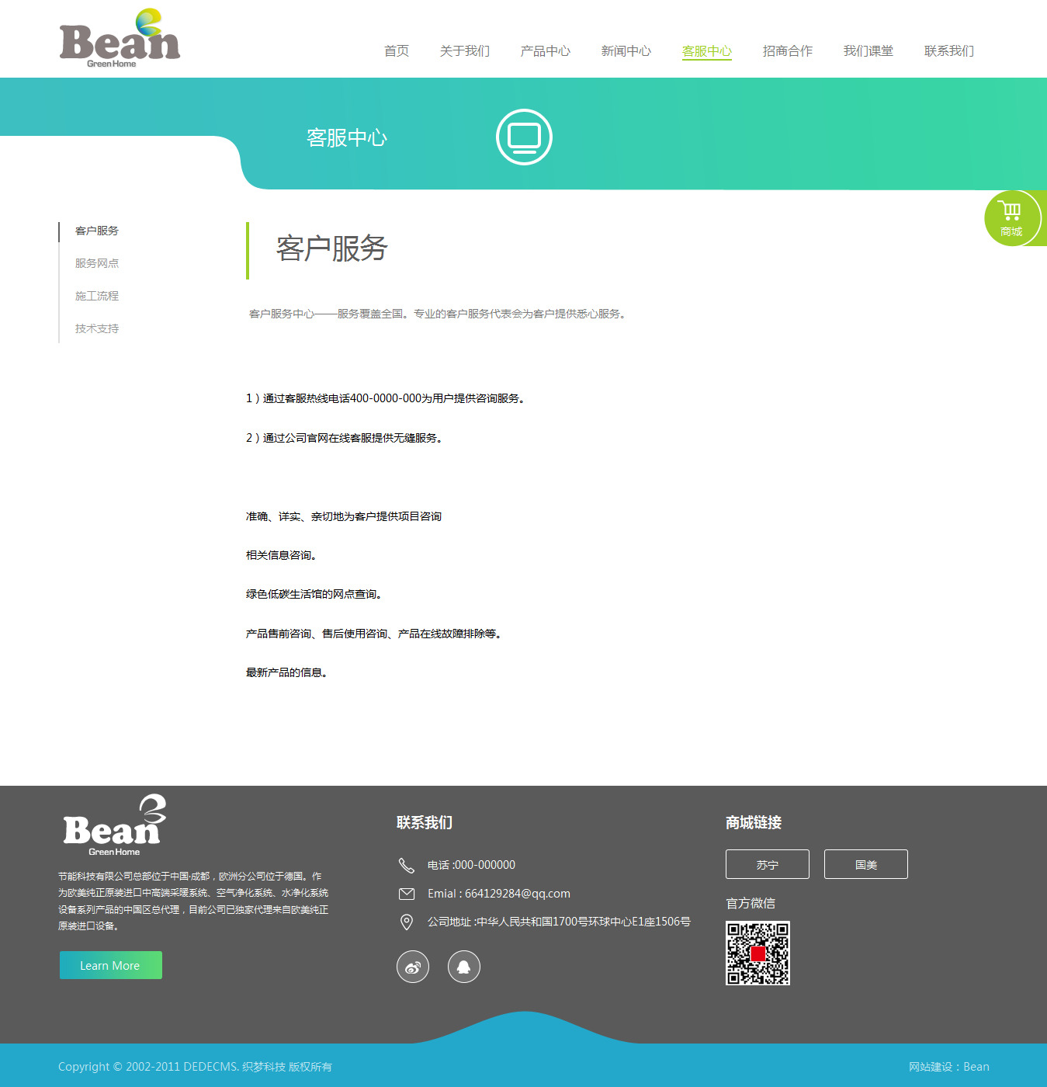Viewport: 1047px width, 1087px height.
Task: Click the phone icon in the footer
Action: 406,865
